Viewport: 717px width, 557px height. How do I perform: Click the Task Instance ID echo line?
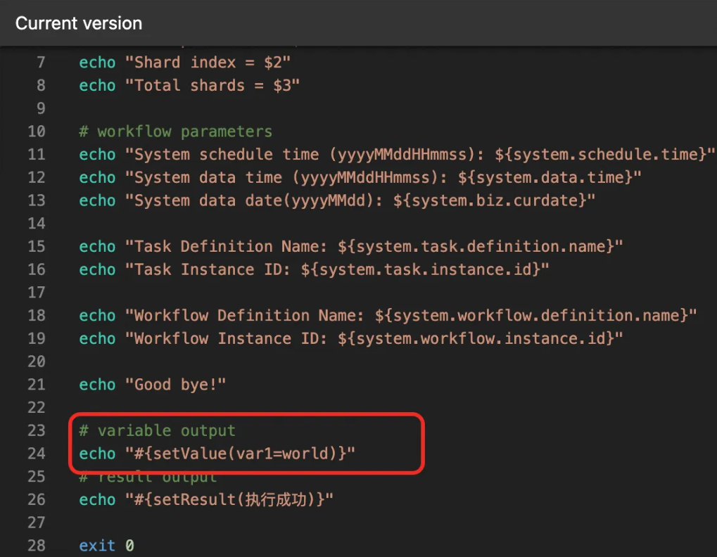click(x=314, y=269)
